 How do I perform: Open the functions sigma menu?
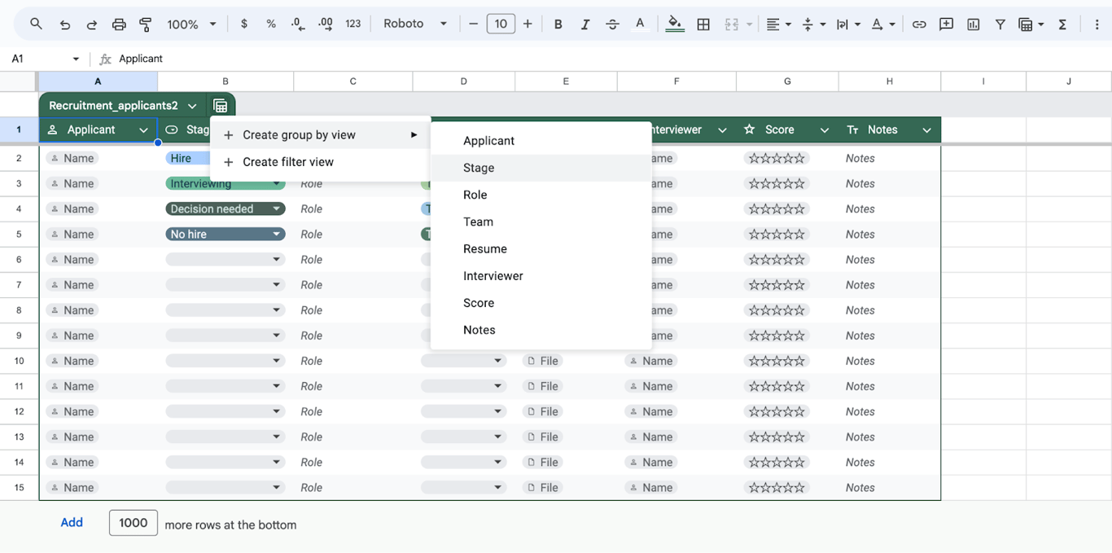(x=1062, y=24)
